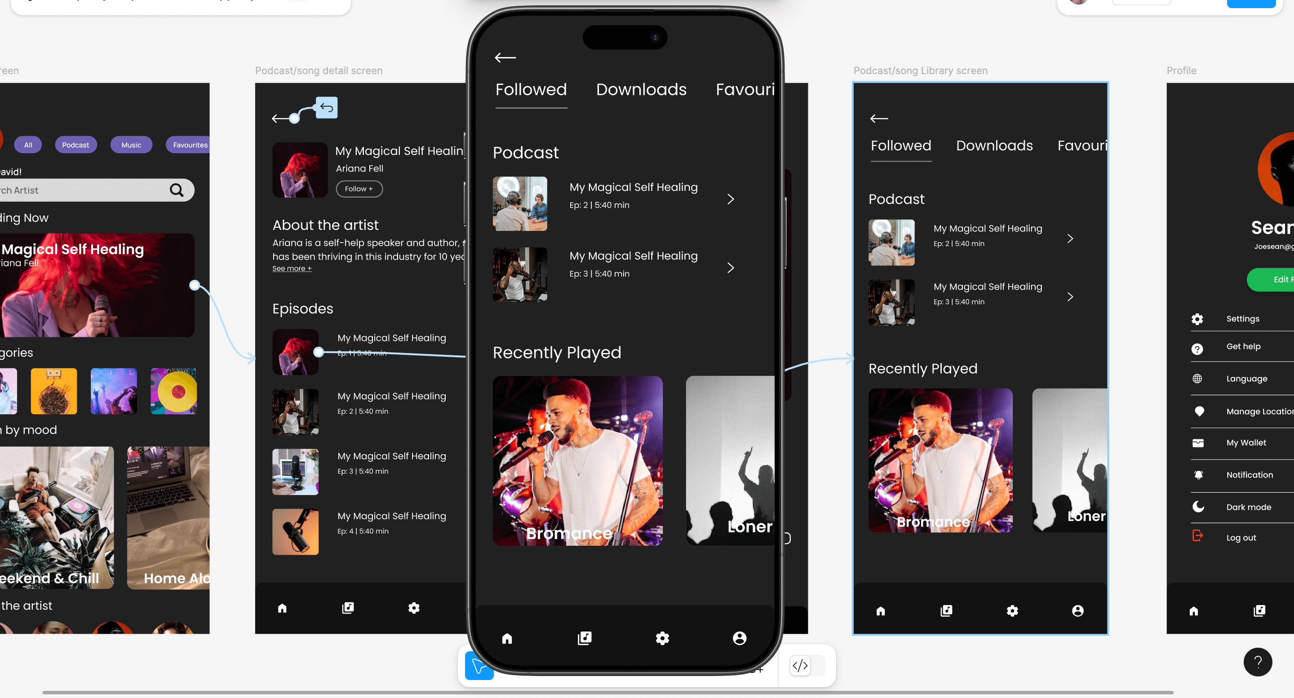Select the Notification bell icon on Profile screen
The image size is (1294, 698).
(x=1199, y=474)
